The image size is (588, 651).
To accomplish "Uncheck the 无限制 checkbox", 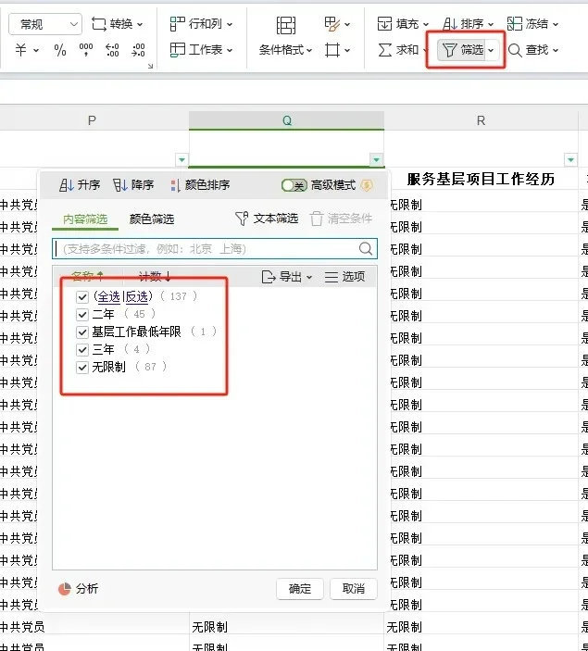I will tap(82, 368).
